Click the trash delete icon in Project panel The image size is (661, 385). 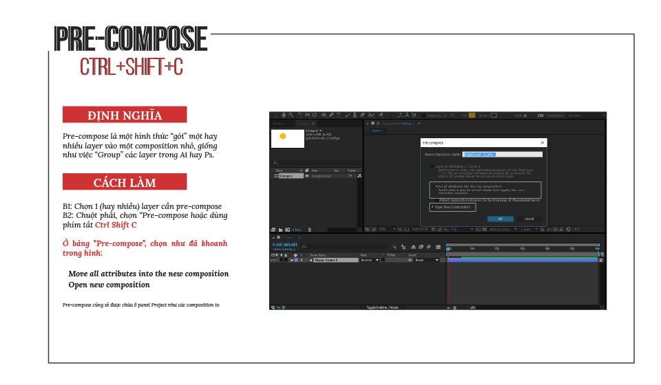(310, 230)
